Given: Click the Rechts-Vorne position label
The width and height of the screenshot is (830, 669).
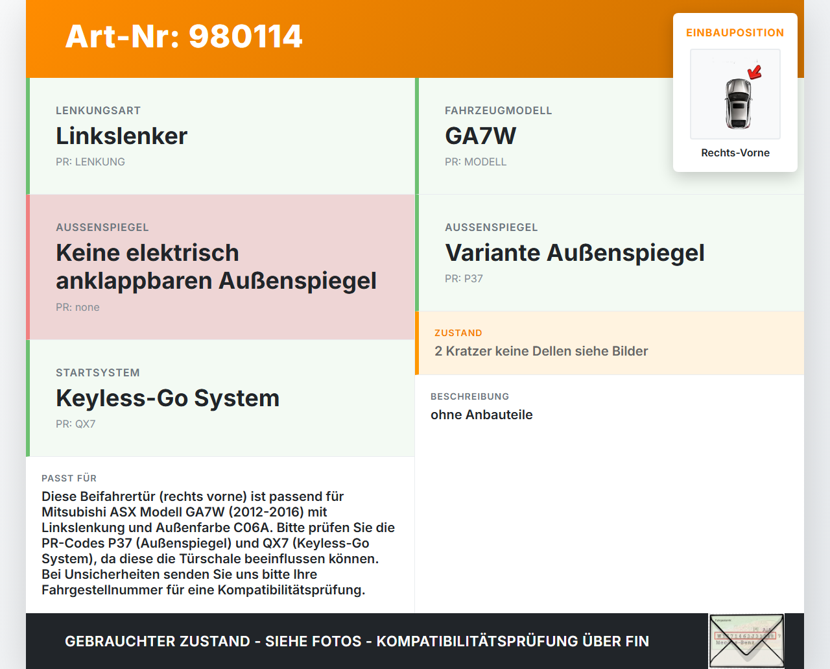Looking at the screenshot, I should [735, 152].
